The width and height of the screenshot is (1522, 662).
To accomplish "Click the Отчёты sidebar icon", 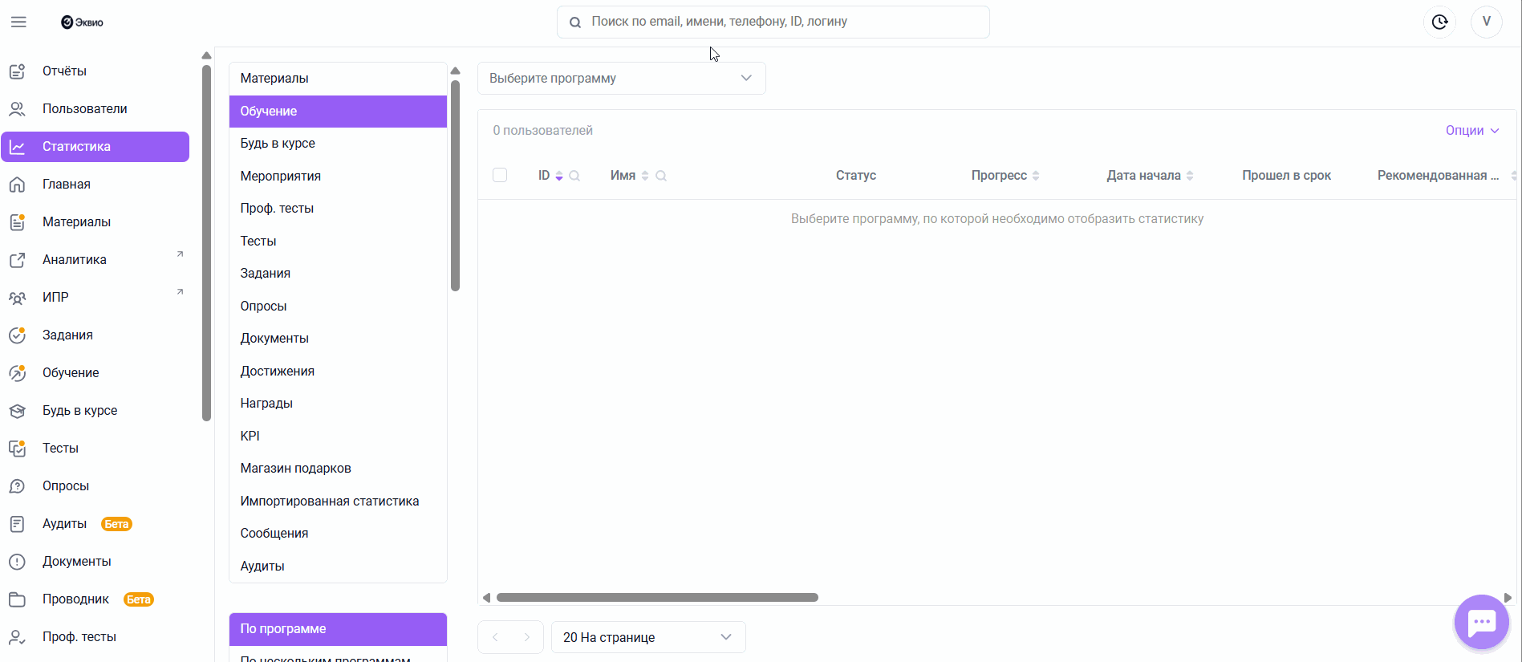I will pos(17,71).
